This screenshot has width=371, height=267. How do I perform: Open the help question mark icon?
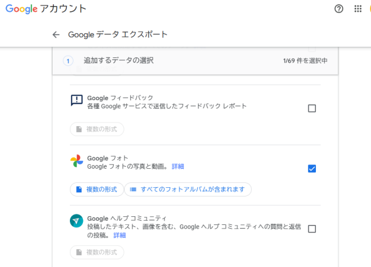pyautogui.click(x=339, y=9)
